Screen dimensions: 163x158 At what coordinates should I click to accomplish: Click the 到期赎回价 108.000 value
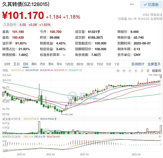point(100,49)
